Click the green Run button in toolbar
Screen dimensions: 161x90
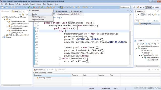tap(29, 7)
